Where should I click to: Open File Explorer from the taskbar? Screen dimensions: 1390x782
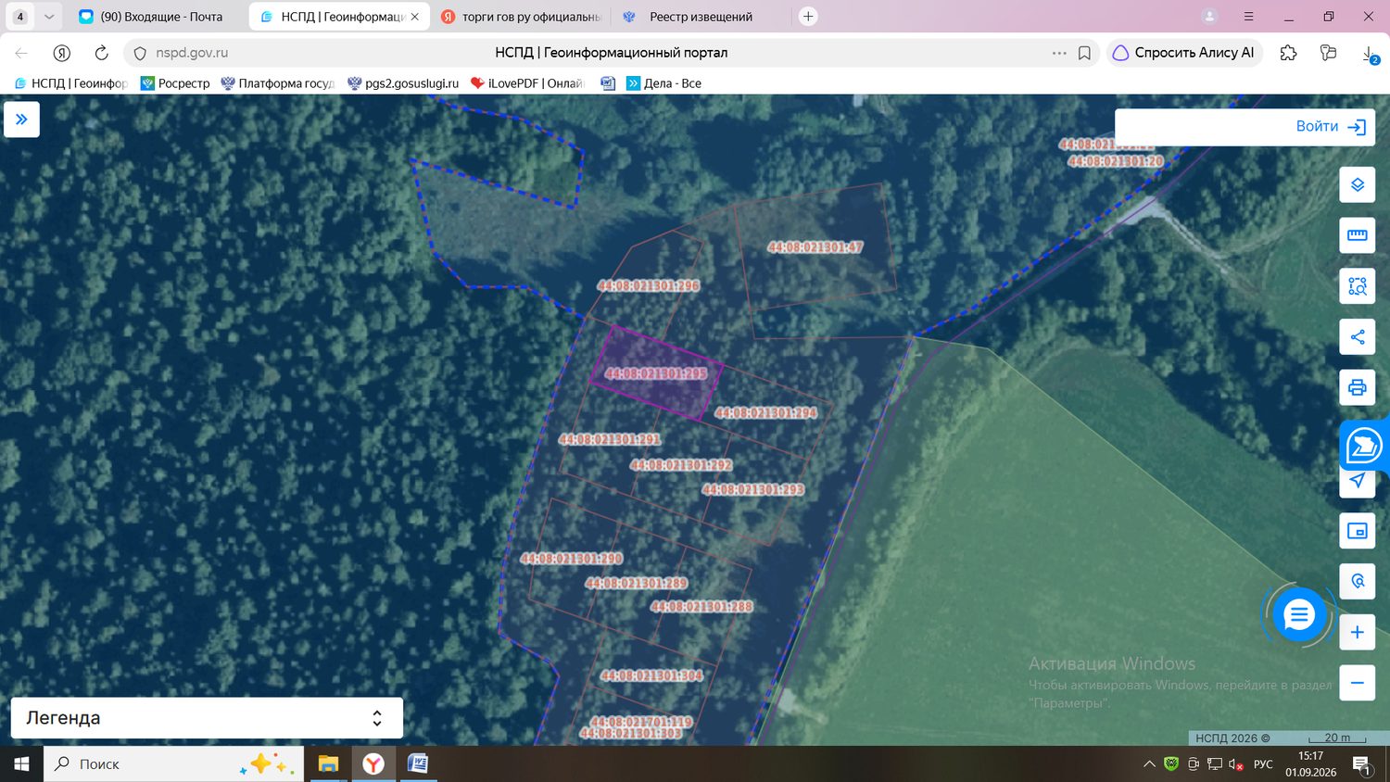click(328, 764)
